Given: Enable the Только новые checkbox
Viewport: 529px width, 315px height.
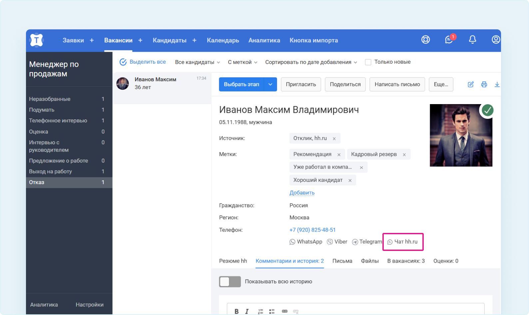Looking at the screenshot, I should (x=368, y=62).
